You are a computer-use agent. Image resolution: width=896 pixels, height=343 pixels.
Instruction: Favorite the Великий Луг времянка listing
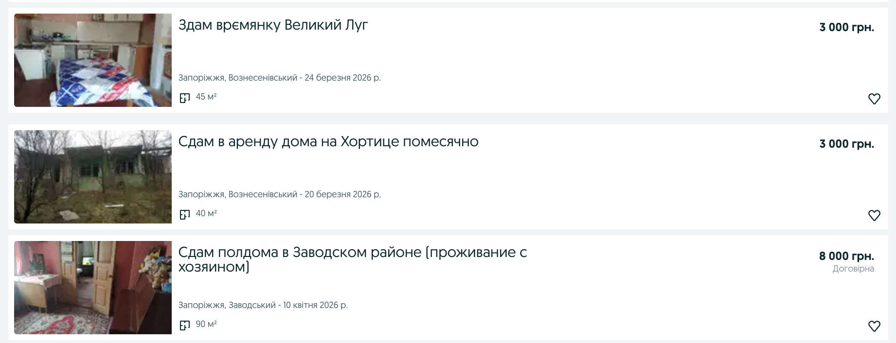coord(874,99)
